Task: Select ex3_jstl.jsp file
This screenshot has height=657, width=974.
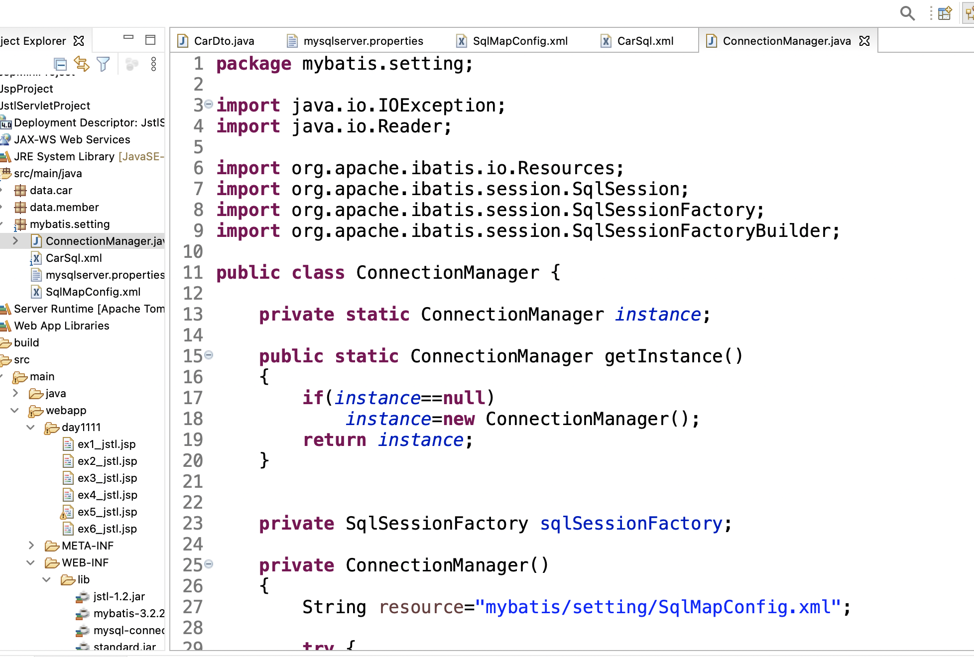Action: pos(107,478)
